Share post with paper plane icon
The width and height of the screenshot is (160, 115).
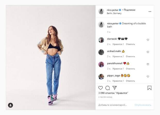[115, 88]
